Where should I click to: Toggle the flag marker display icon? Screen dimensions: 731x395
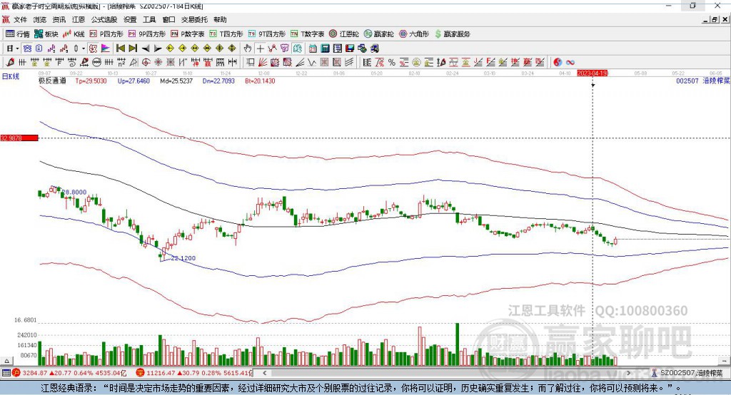(106, 48)
